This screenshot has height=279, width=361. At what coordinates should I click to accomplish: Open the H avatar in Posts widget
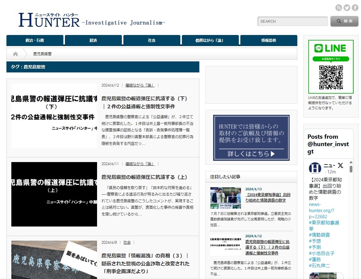click(x=315, y=168)
